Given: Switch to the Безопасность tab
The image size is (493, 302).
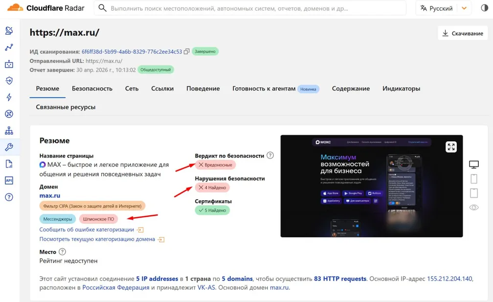Looking at the screenshot, I should point(92,89).
